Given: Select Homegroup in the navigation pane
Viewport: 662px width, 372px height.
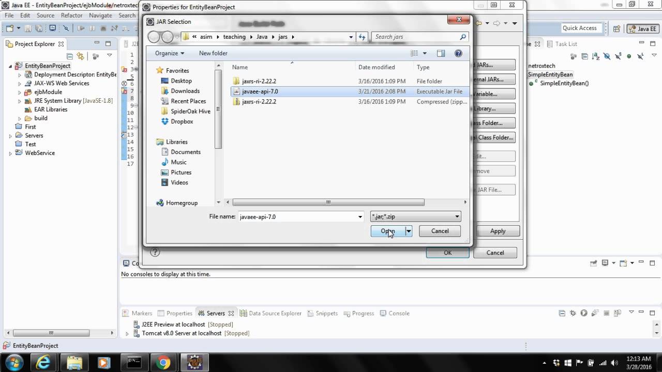Looking at the screenshot, I should (182, 203).
